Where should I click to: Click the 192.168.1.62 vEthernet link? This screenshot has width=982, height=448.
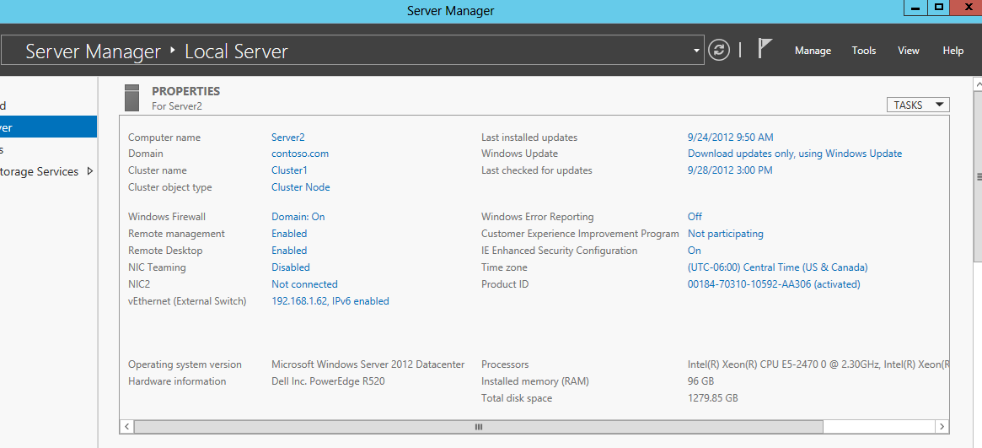click(x=330, y=301)
